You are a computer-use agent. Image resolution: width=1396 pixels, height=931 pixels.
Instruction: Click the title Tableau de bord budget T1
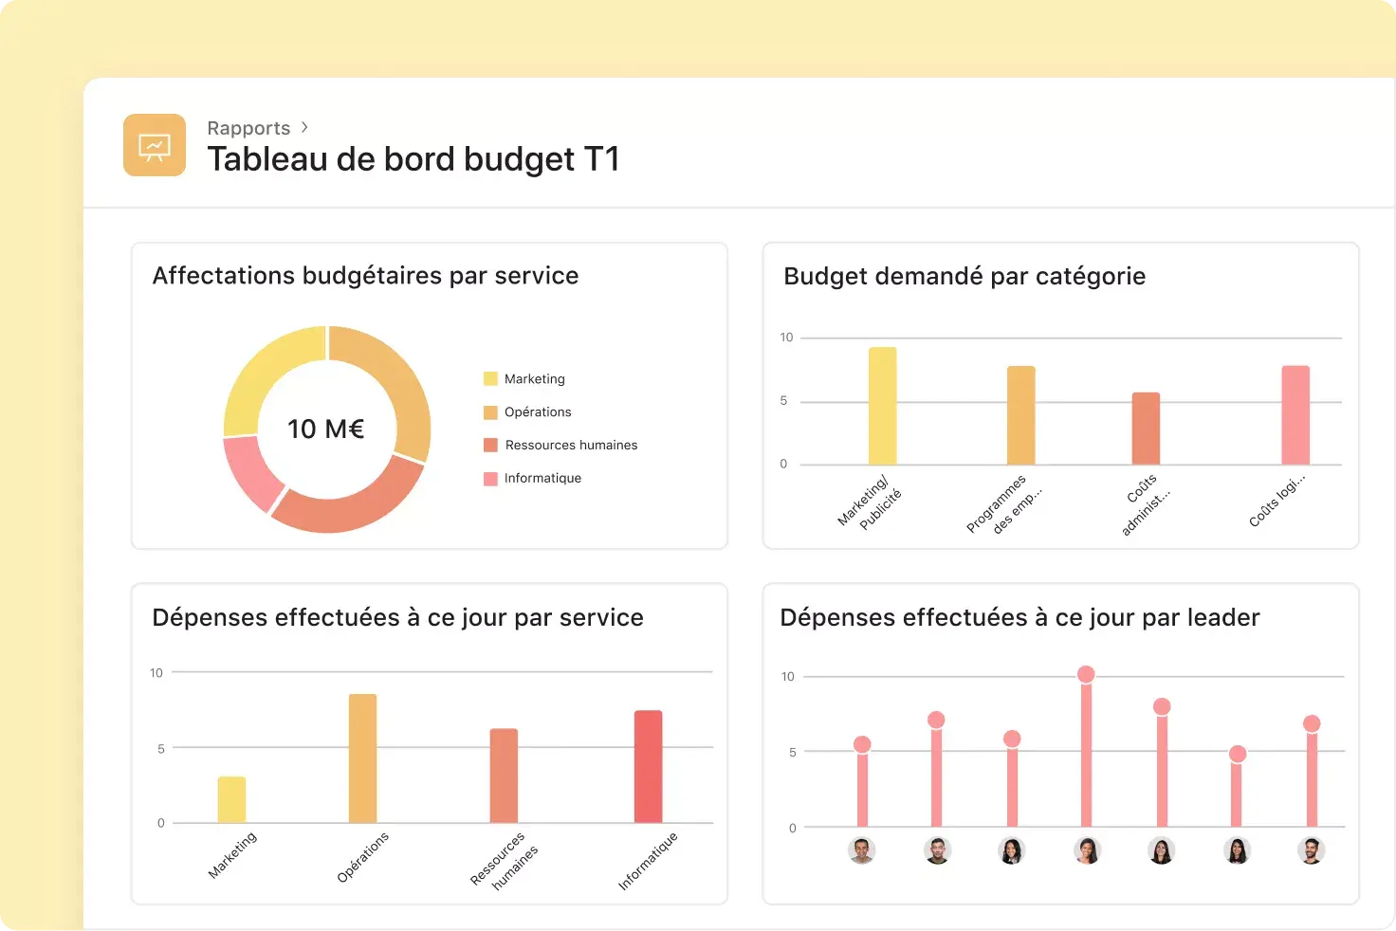pyautogui.click(x=413, y=158)
